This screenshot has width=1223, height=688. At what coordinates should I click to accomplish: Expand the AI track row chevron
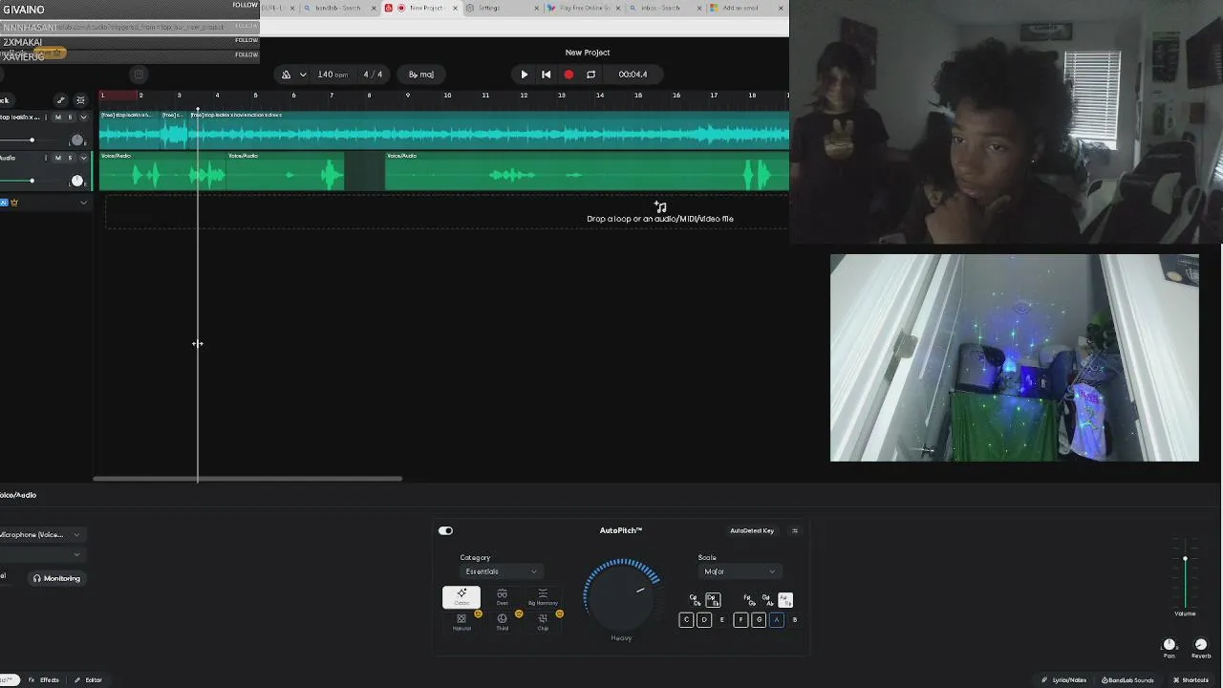(x=83, y=203)
